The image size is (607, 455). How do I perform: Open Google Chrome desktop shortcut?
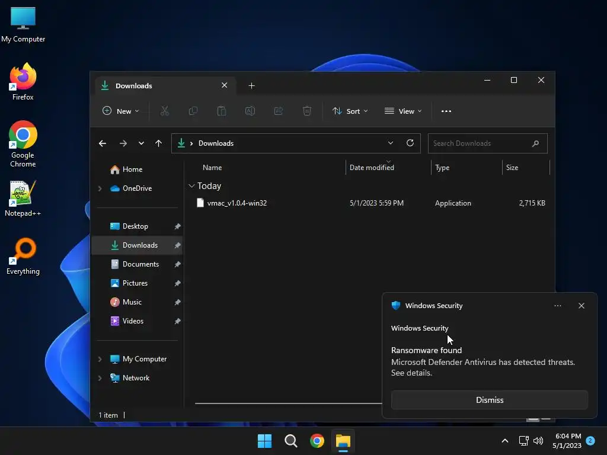[23, 144]
